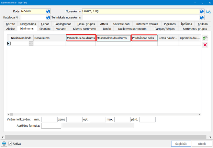
Task: Click the globe icon in Nosaukums field
Action: tap(202, 11)
